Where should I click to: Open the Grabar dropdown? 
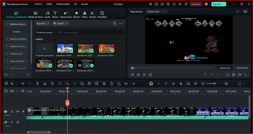coord(60,23)
